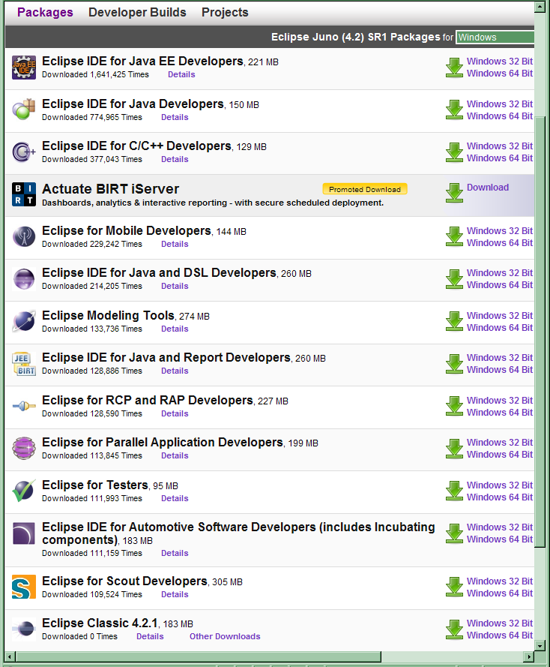
Task: Click horizontal scrollbar right arrow
Action: pos(529,656)
